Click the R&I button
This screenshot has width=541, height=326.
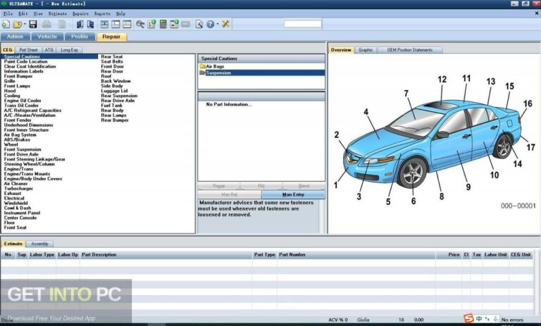261,186
